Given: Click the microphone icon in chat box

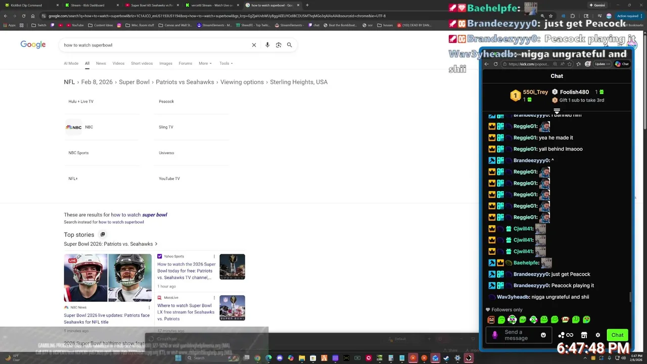Looking at the screenshot, I should point(495,335).
